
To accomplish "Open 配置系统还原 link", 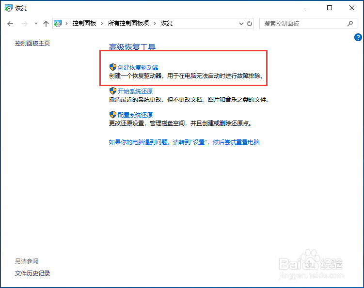I will [135, 115].
